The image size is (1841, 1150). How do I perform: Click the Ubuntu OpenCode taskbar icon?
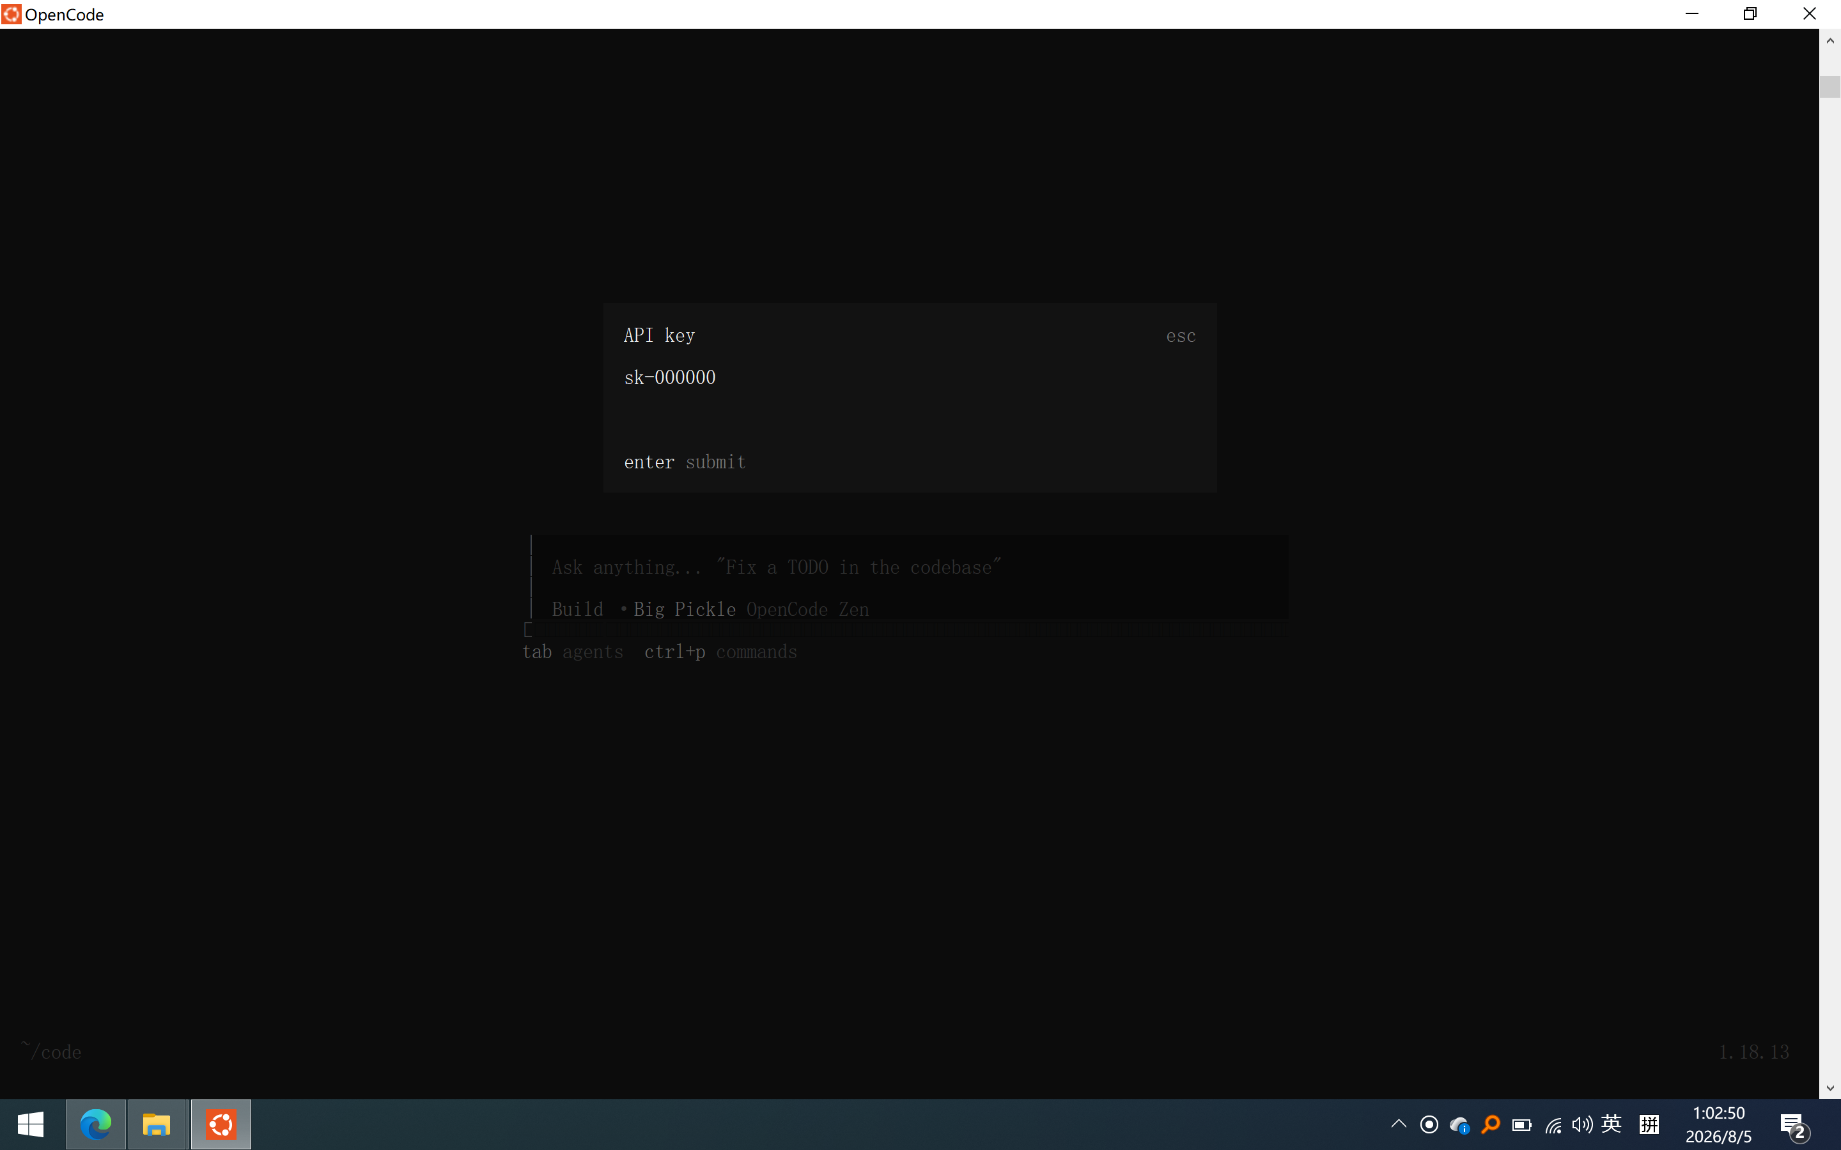coord(221,1124)
